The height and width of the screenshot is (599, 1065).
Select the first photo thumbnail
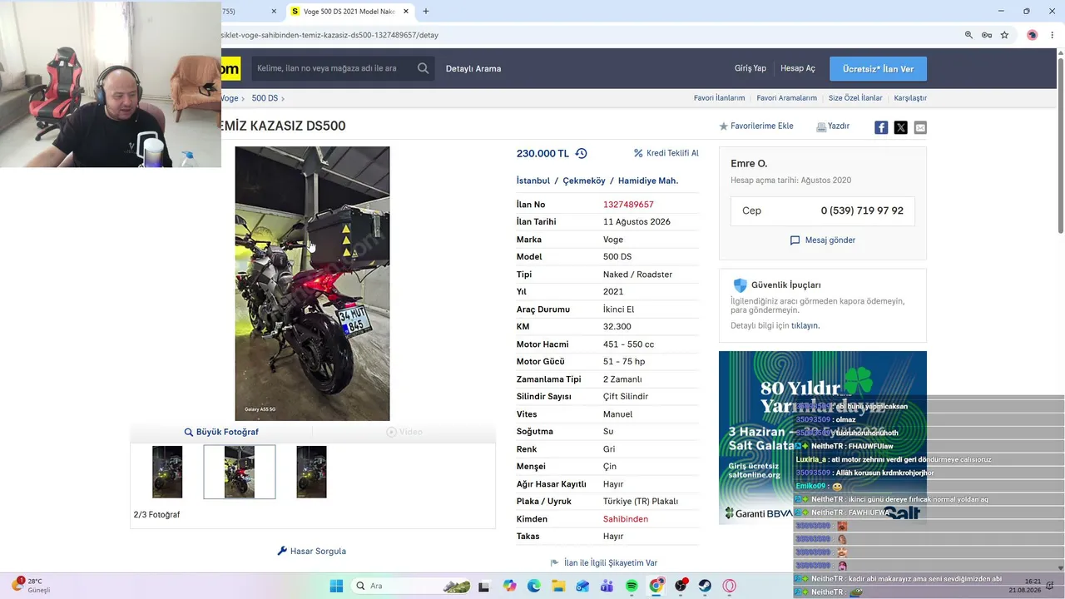coord(167,472)
